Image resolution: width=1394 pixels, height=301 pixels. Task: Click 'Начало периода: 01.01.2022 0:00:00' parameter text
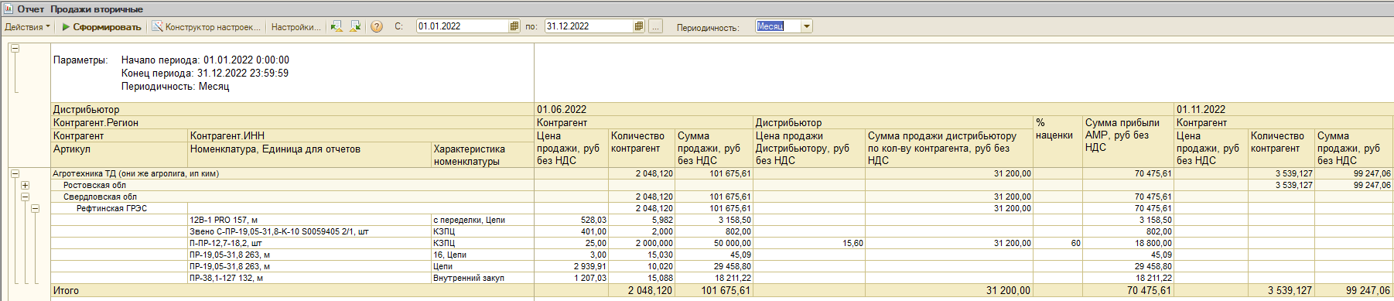click(x=205, y=60)
